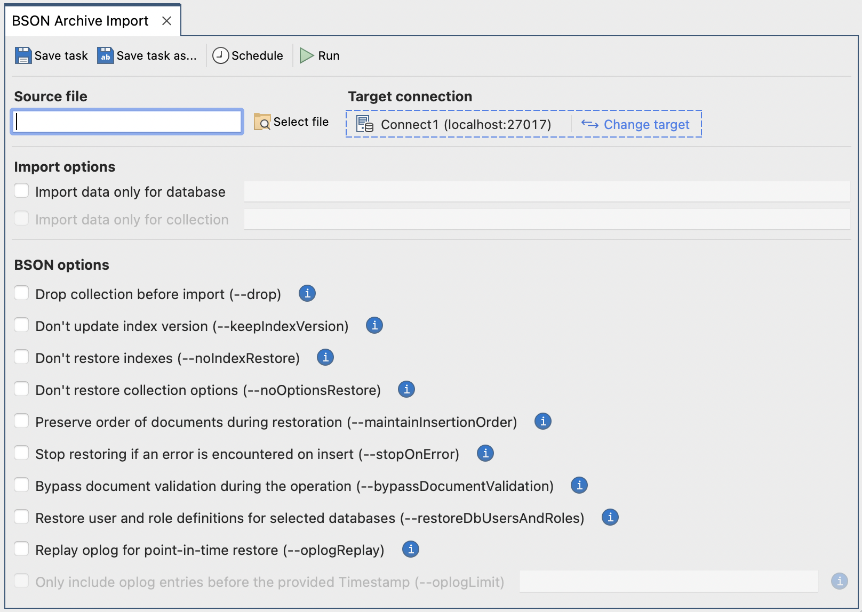Check Restore user and role definitions
The height and width of the screenshot is (612, 862).
(x=21, y=517)
